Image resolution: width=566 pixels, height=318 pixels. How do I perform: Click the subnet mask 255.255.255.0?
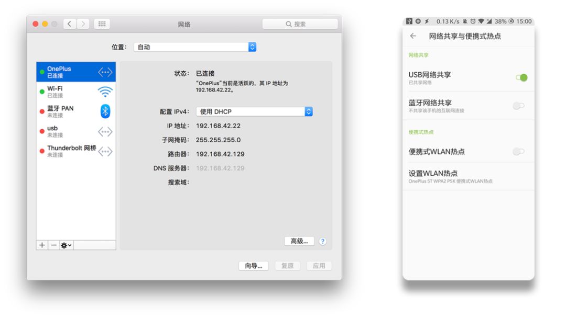[x=218, y=140]
